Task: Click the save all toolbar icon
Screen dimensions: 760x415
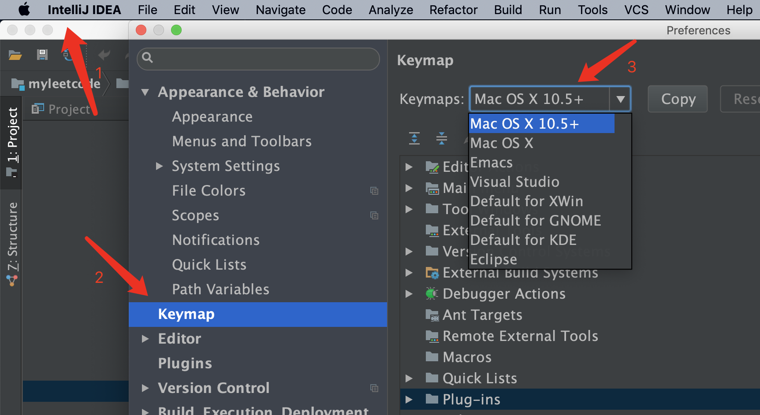Action: pos(42,55)
